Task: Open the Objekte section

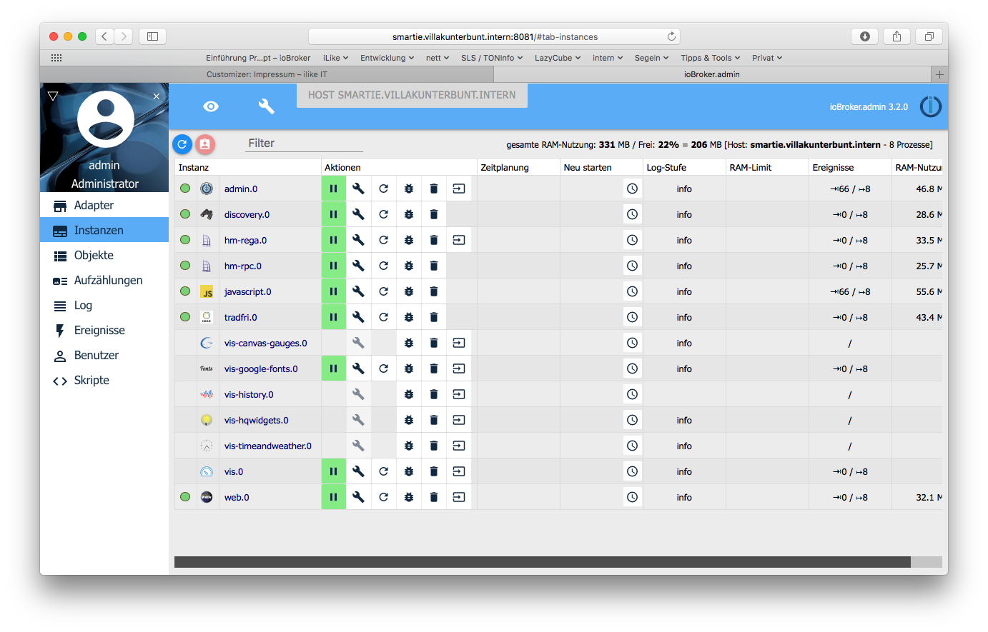Action: (104, 255)
